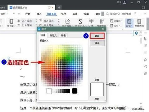This screenshot has width=149, height=112.
Task: Click the 取消 cancel button
Action: (x=97, y=43)
